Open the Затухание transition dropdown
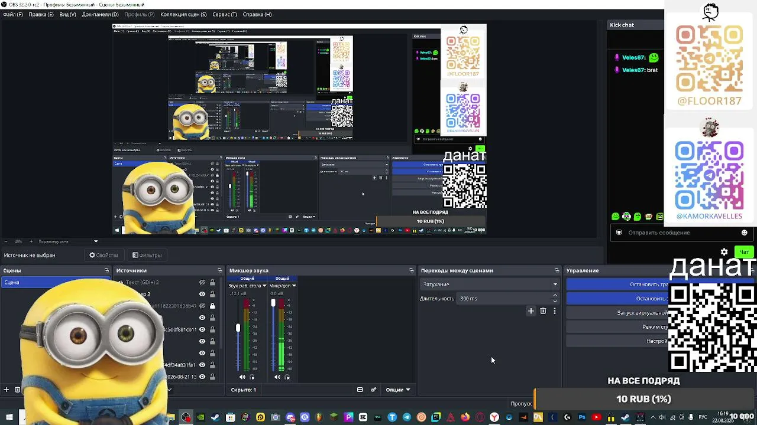 tap(490, 285)
